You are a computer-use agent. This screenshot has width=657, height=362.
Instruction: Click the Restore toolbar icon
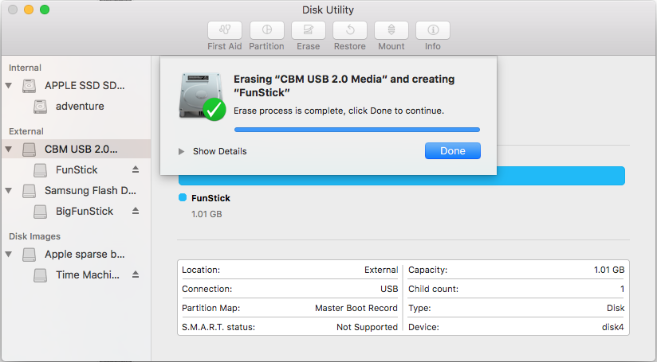[x=350, y=30]
